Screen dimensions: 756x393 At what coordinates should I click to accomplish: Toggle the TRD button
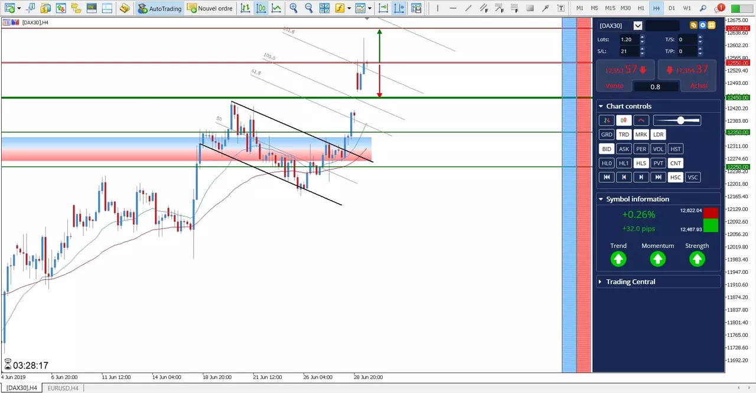624,135
